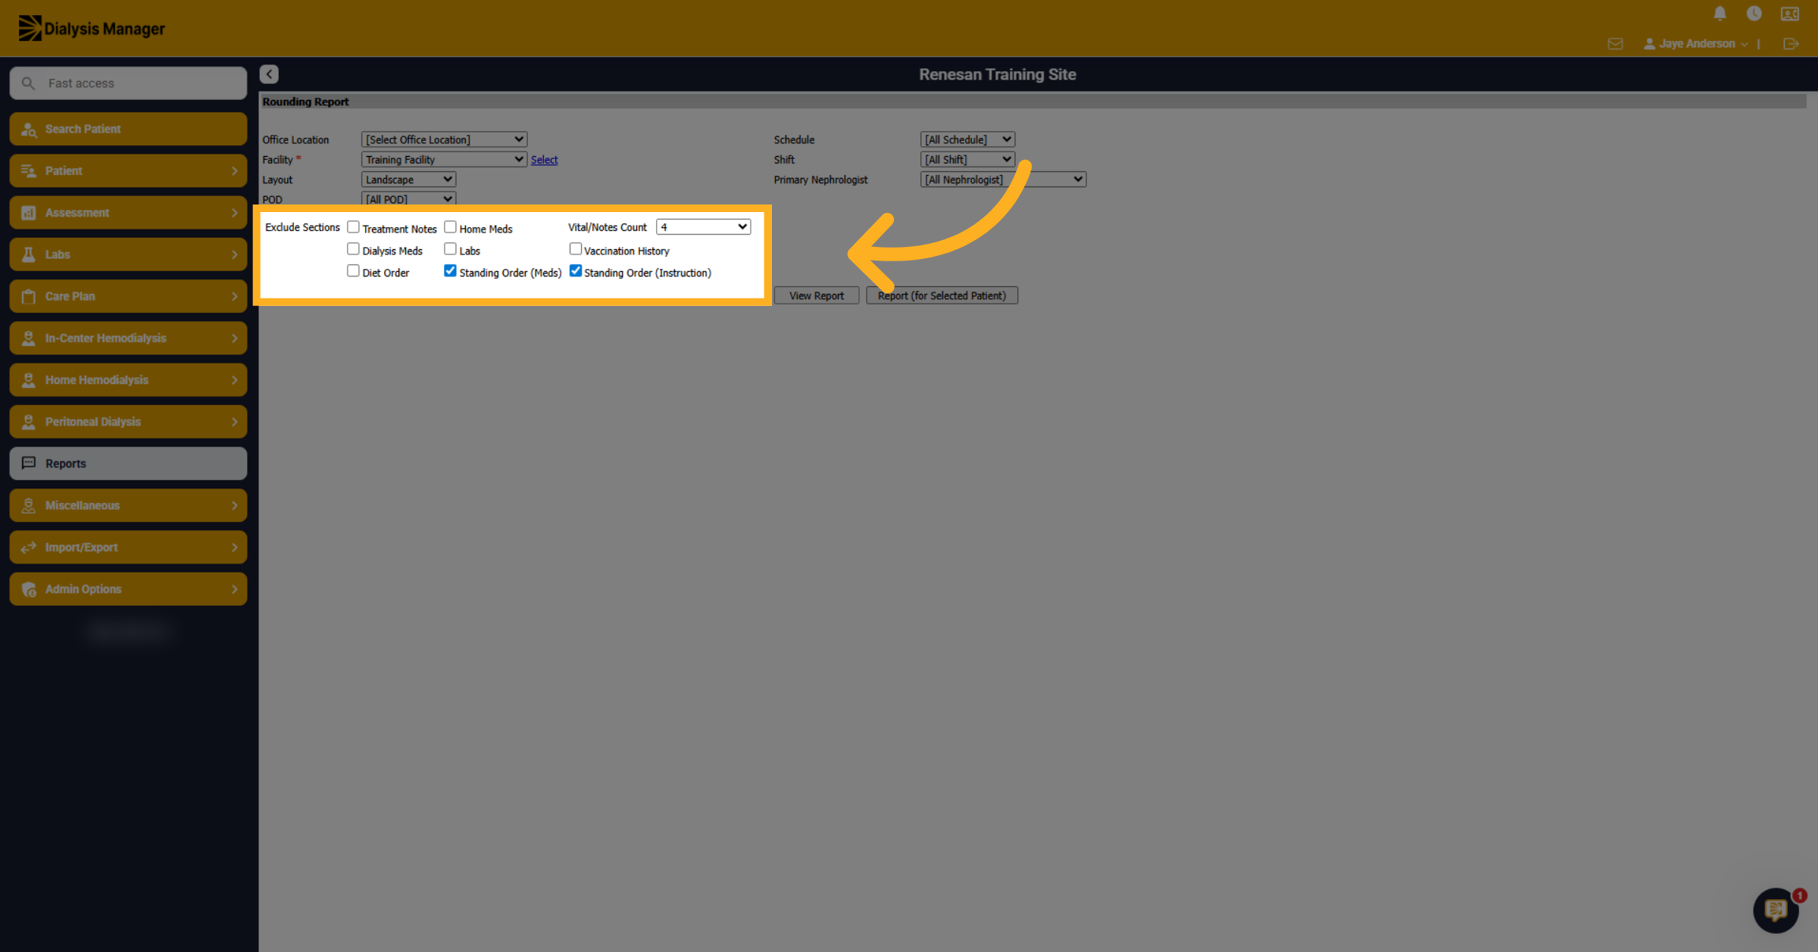
Task: Click the Search Patient icon
Action: coord(29,130)
